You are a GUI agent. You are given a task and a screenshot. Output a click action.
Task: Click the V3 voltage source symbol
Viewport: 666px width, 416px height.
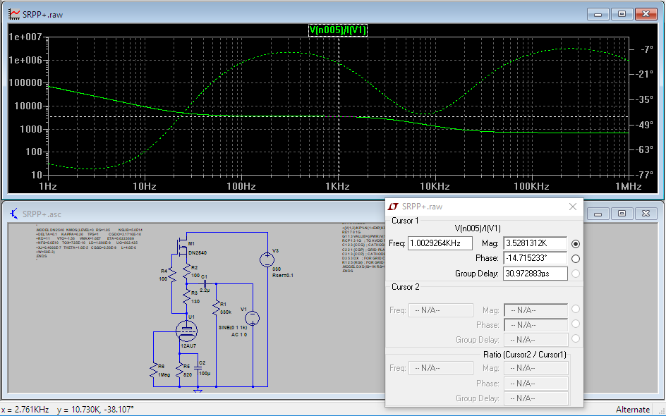[267, 259]
